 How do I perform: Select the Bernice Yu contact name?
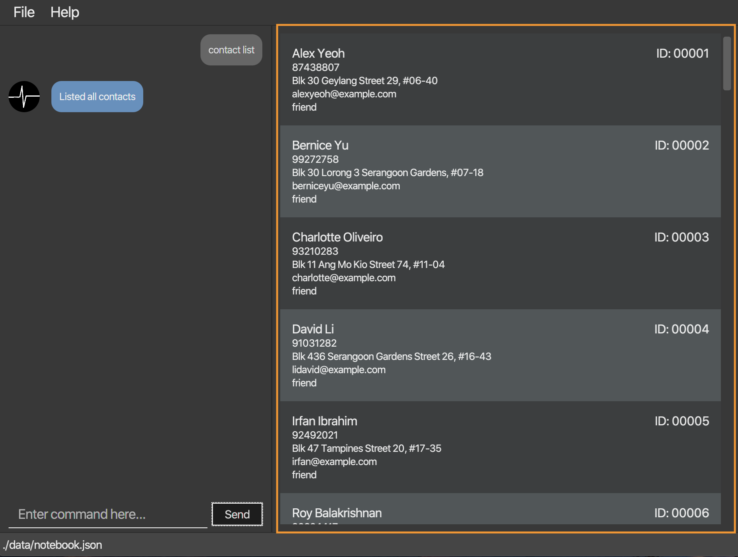click(320, 145)
